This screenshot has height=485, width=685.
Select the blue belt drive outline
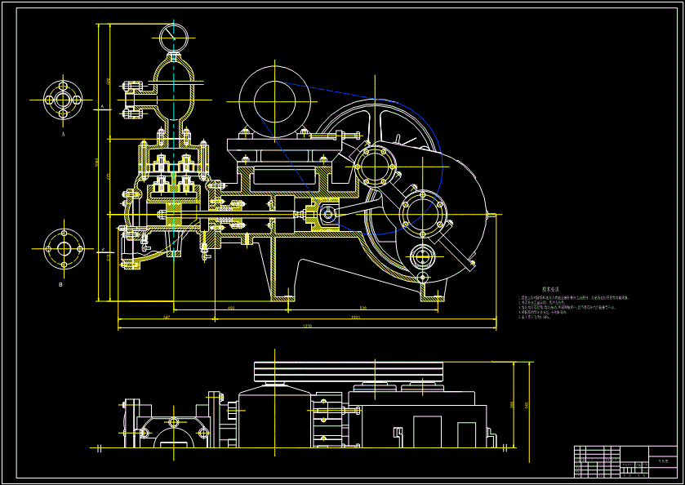coord(349,158)
